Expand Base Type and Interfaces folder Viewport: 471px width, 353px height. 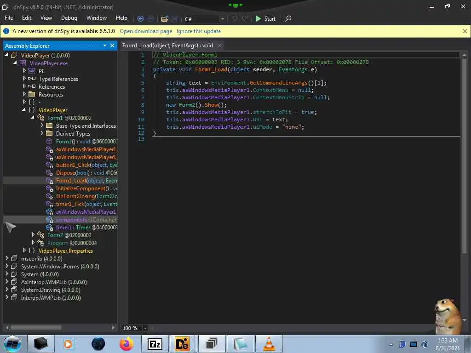coord(42,125)
